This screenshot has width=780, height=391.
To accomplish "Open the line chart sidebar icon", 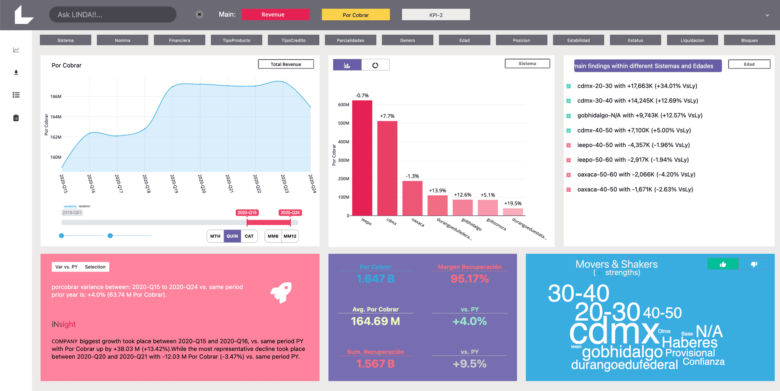I will point(16,50).
